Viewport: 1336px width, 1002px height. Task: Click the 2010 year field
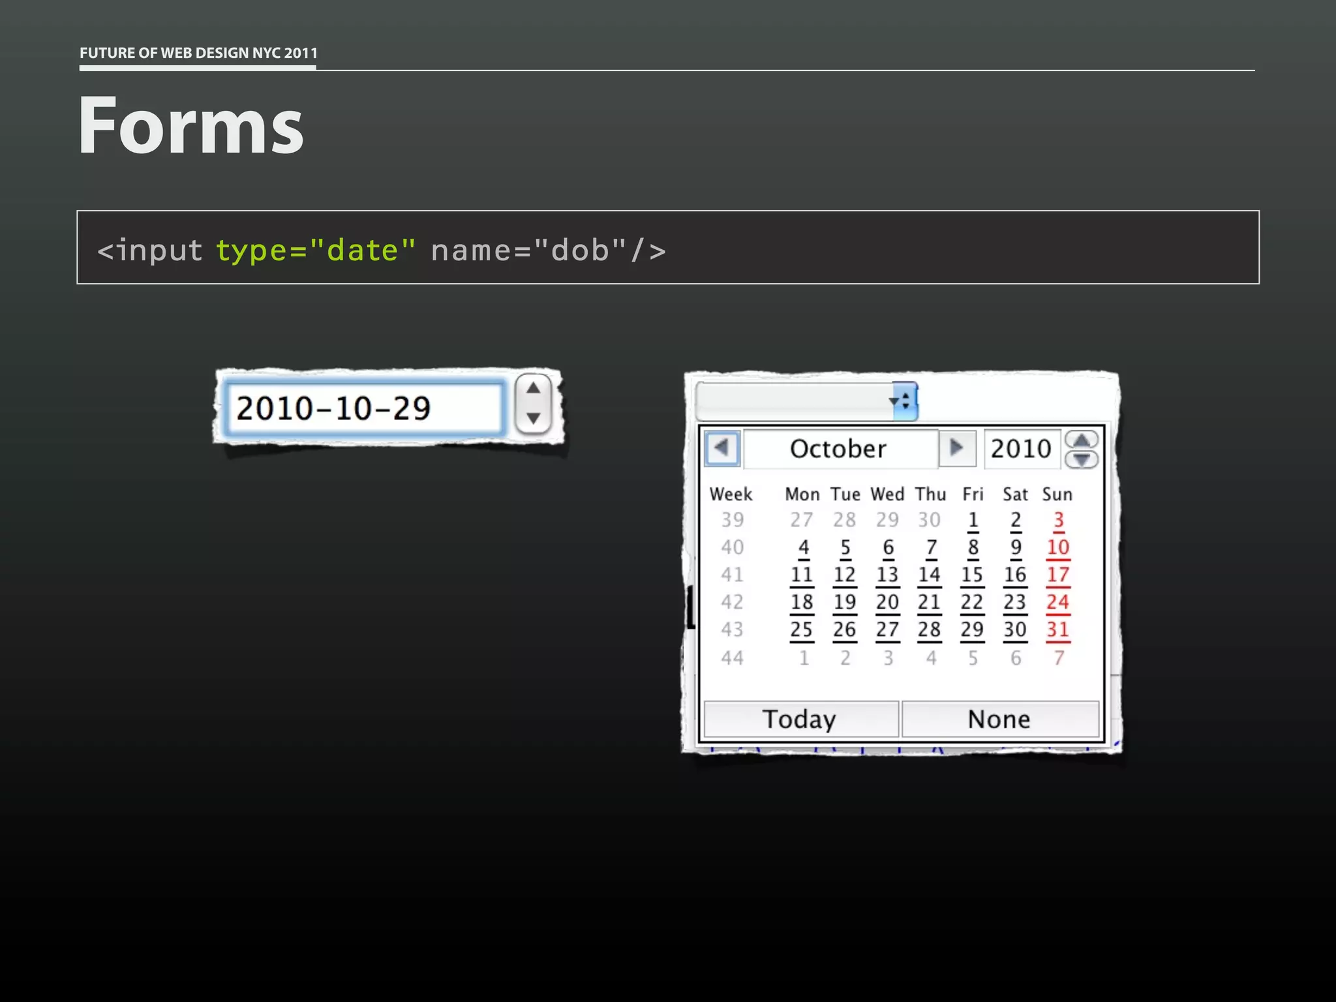pyautogui.click(x=1021, y=449)
